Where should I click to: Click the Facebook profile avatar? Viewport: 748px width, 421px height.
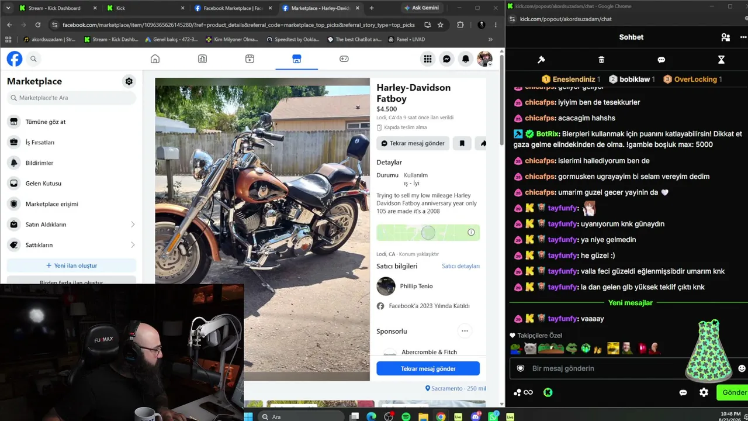[x=484, y=58]
